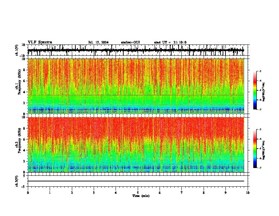Select the "Time (min)" axis label
Viewport: 279px width, 216px height.
[141, 196]
